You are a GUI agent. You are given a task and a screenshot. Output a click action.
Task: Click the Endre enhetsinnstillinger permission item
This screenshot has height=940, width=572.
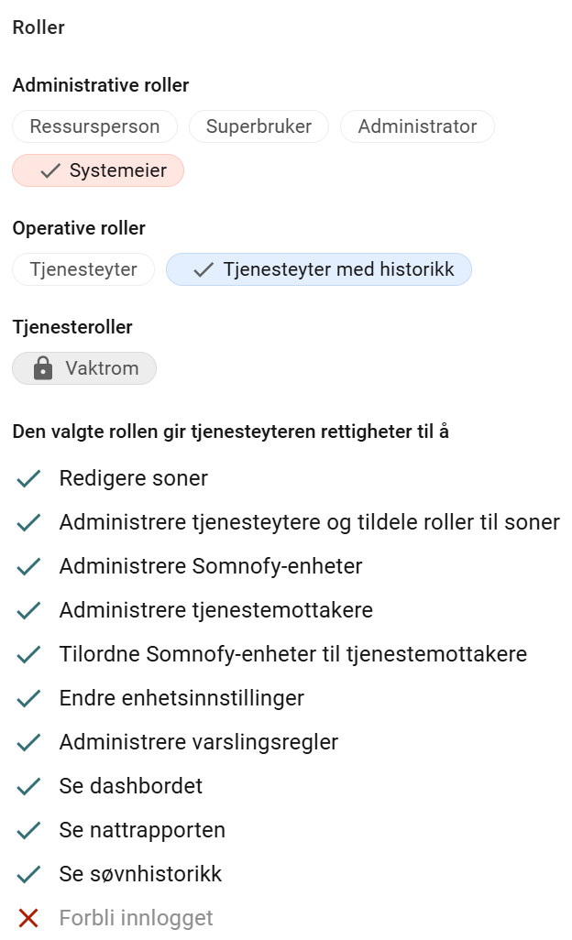(x=181, y=698)
